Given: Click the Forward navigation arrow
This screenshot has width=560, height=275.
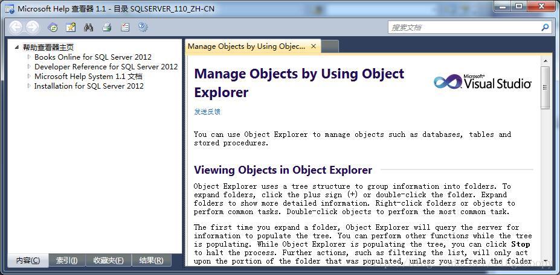Looking at the screenshot, I should (33, 27).
